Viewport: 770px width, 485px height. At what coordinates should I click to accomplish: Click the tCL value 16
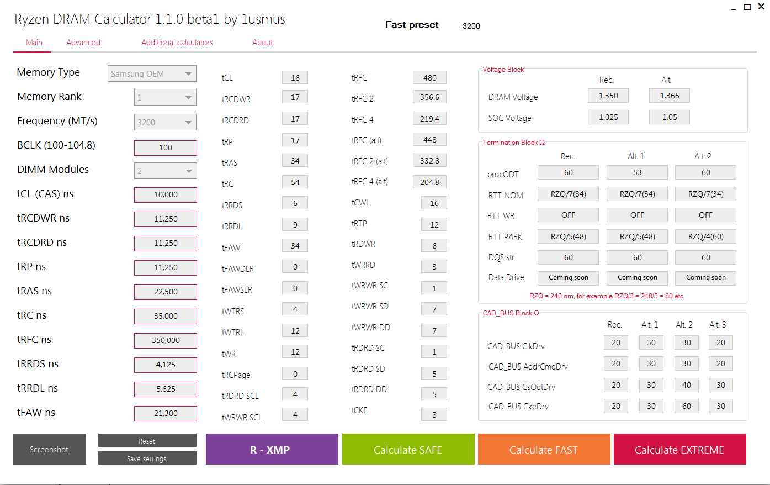pos(295,77)
